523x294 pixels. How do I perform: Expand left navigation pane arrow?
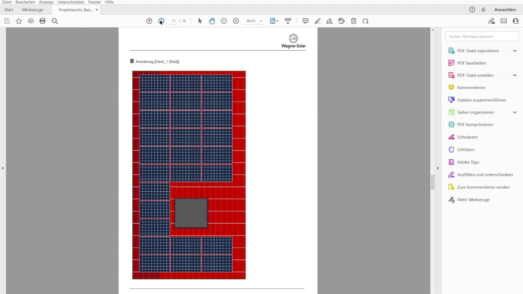tap(2, 168)
